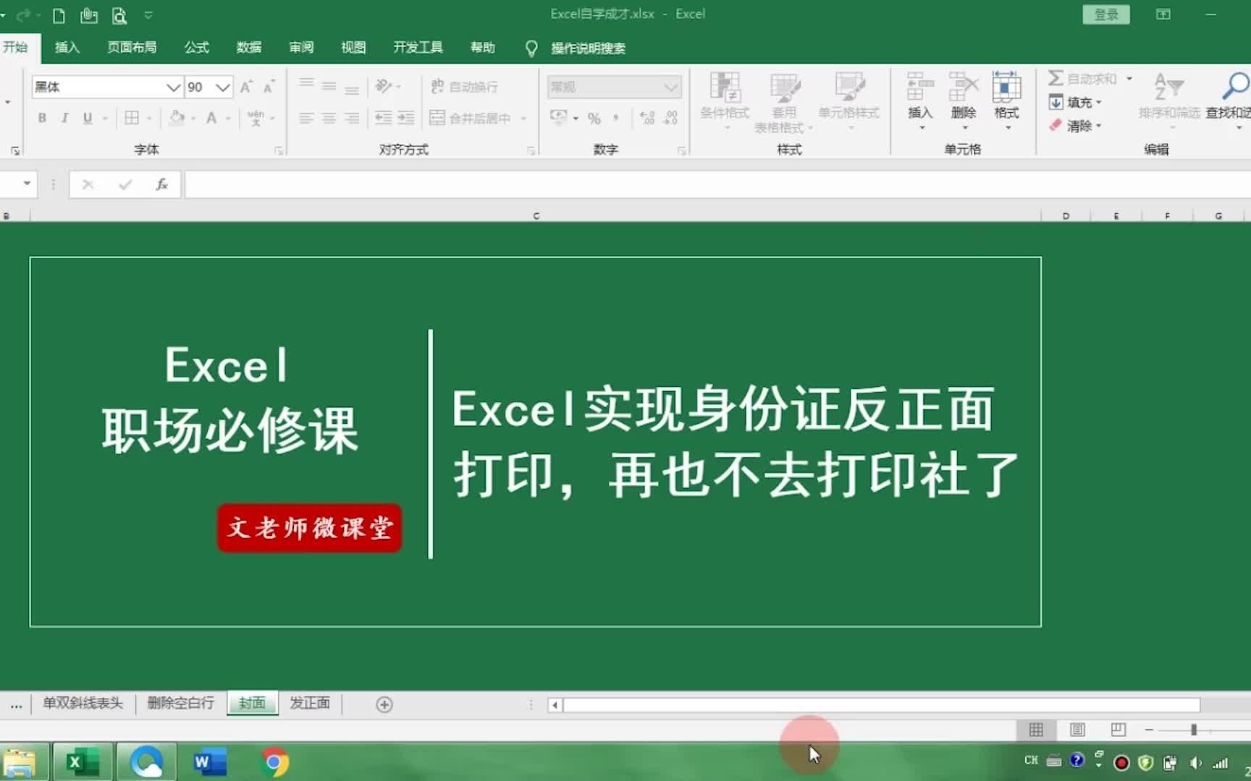Open 套用表格格式 format as table
Screen dimensions: 1251x781
[784, 101]
